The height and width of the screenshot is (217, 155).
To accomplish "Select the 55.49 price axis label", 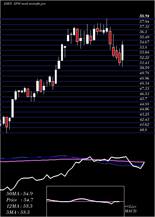I will pyautogui.click(x=144, y=37).
